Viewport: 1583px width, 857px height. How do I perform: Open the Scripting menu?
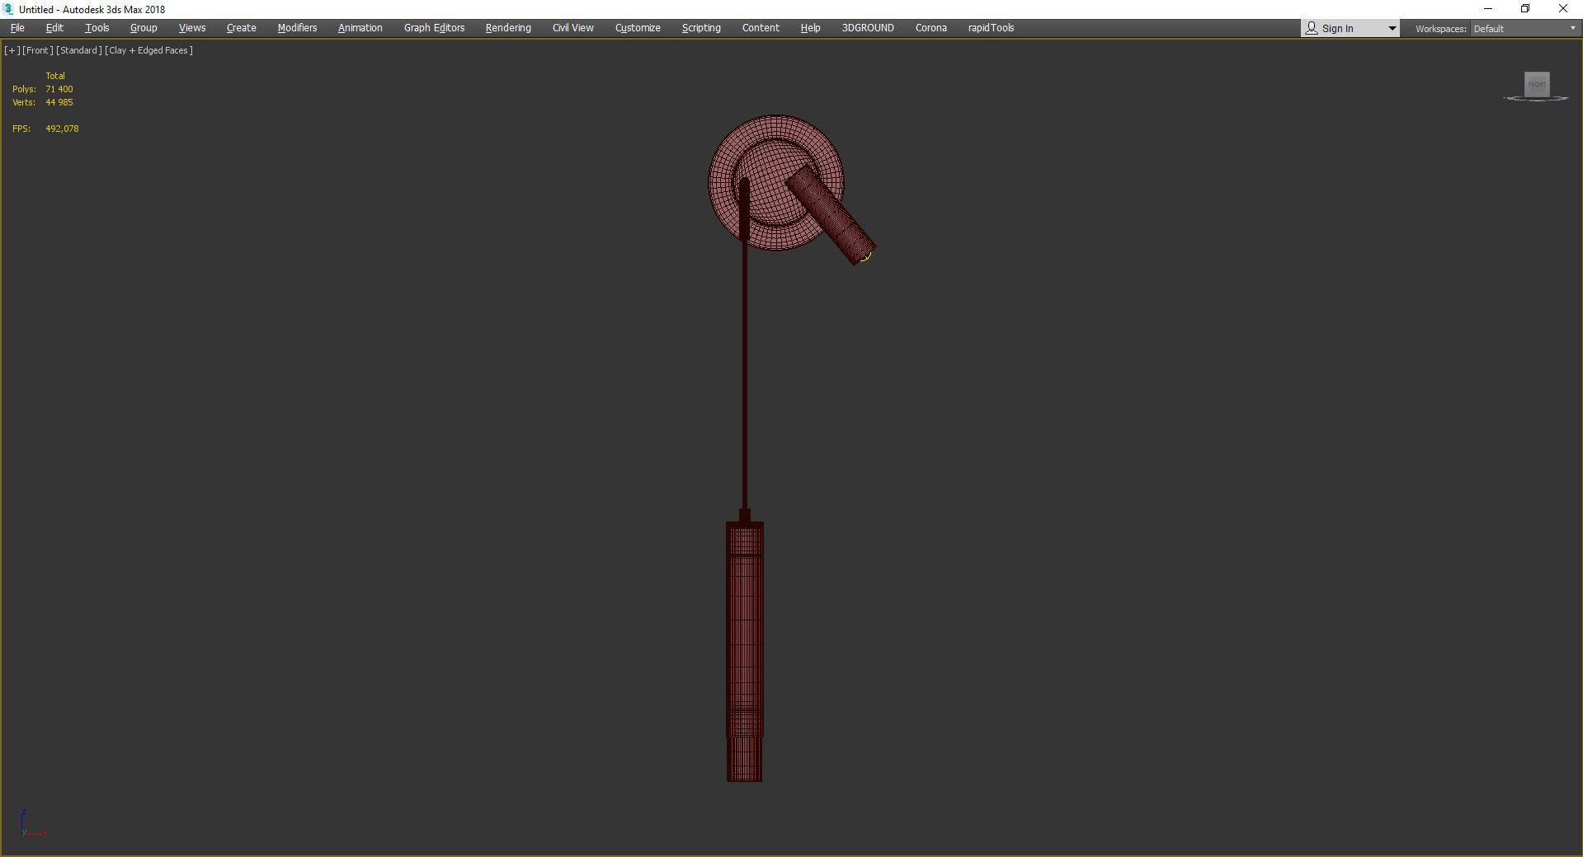[x=701, y=28]
